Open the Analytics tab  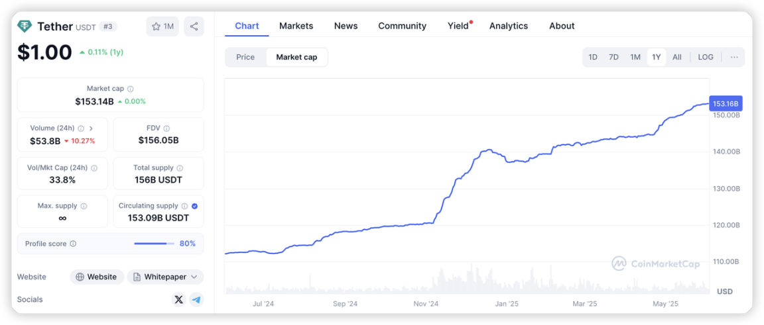coord(509,26)
